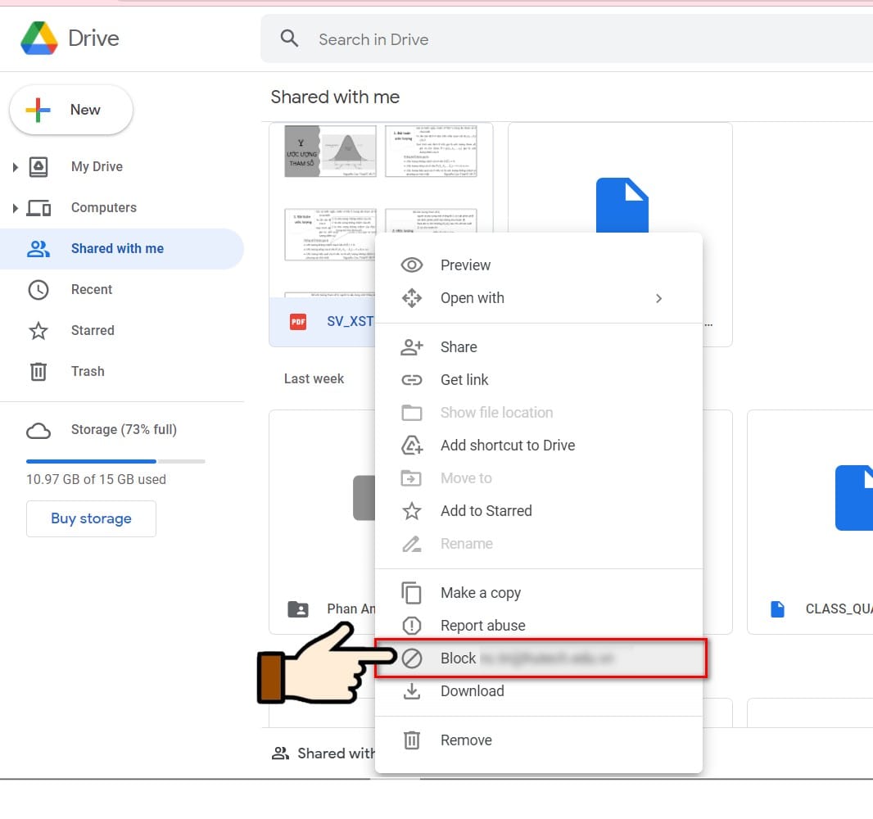This screenshot has height=819, width=873.
Task: Click the Recent clock icon
Action: pyautogui.click(x=38, y=289)
